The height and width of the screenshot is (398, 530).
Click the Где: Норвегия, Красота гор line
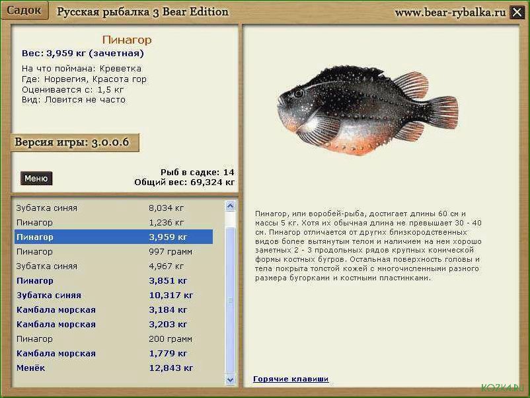point(84,79)
